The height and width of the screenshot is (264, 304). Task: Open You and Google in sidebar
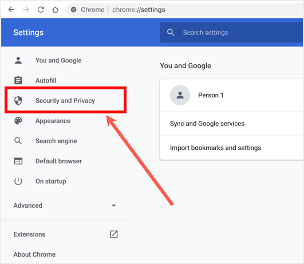58,60
